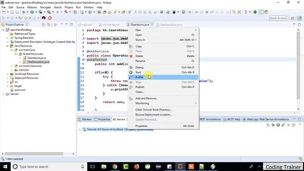Switch to the UserExecption.java editor tab
The height and width of the screenshot is (171, 304).
click(x=169, y=25)
